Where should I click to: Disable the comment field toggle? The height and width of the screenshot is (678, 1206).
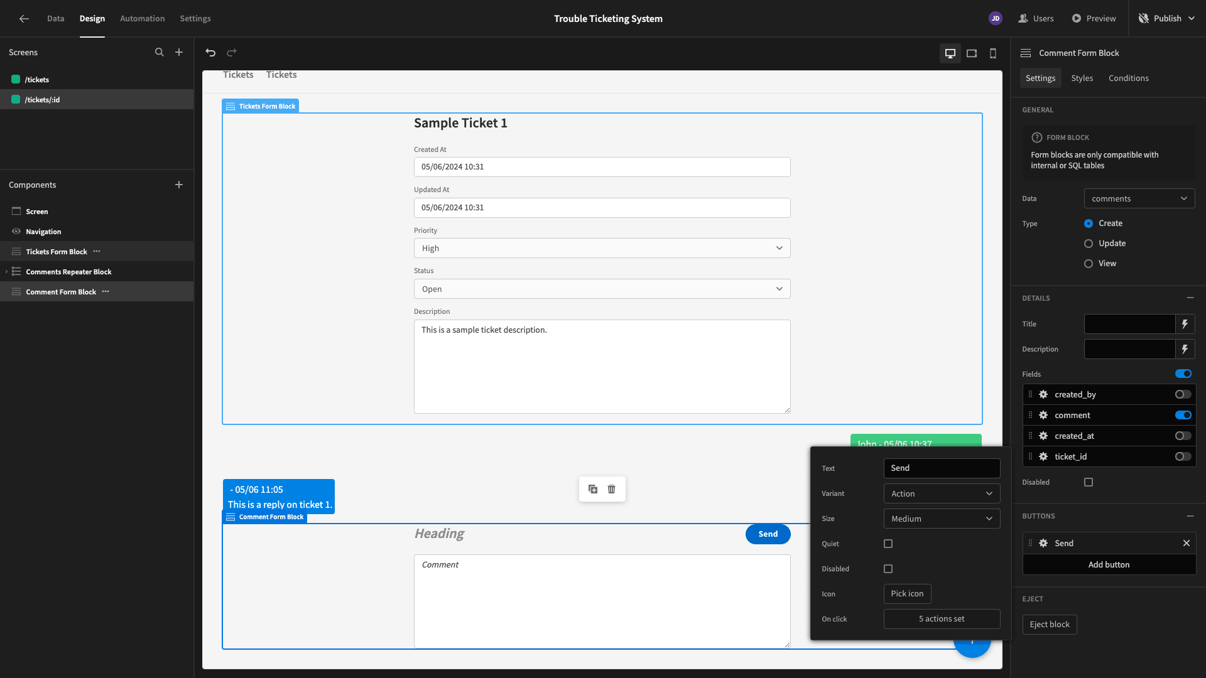click(x=1183, y=415)
